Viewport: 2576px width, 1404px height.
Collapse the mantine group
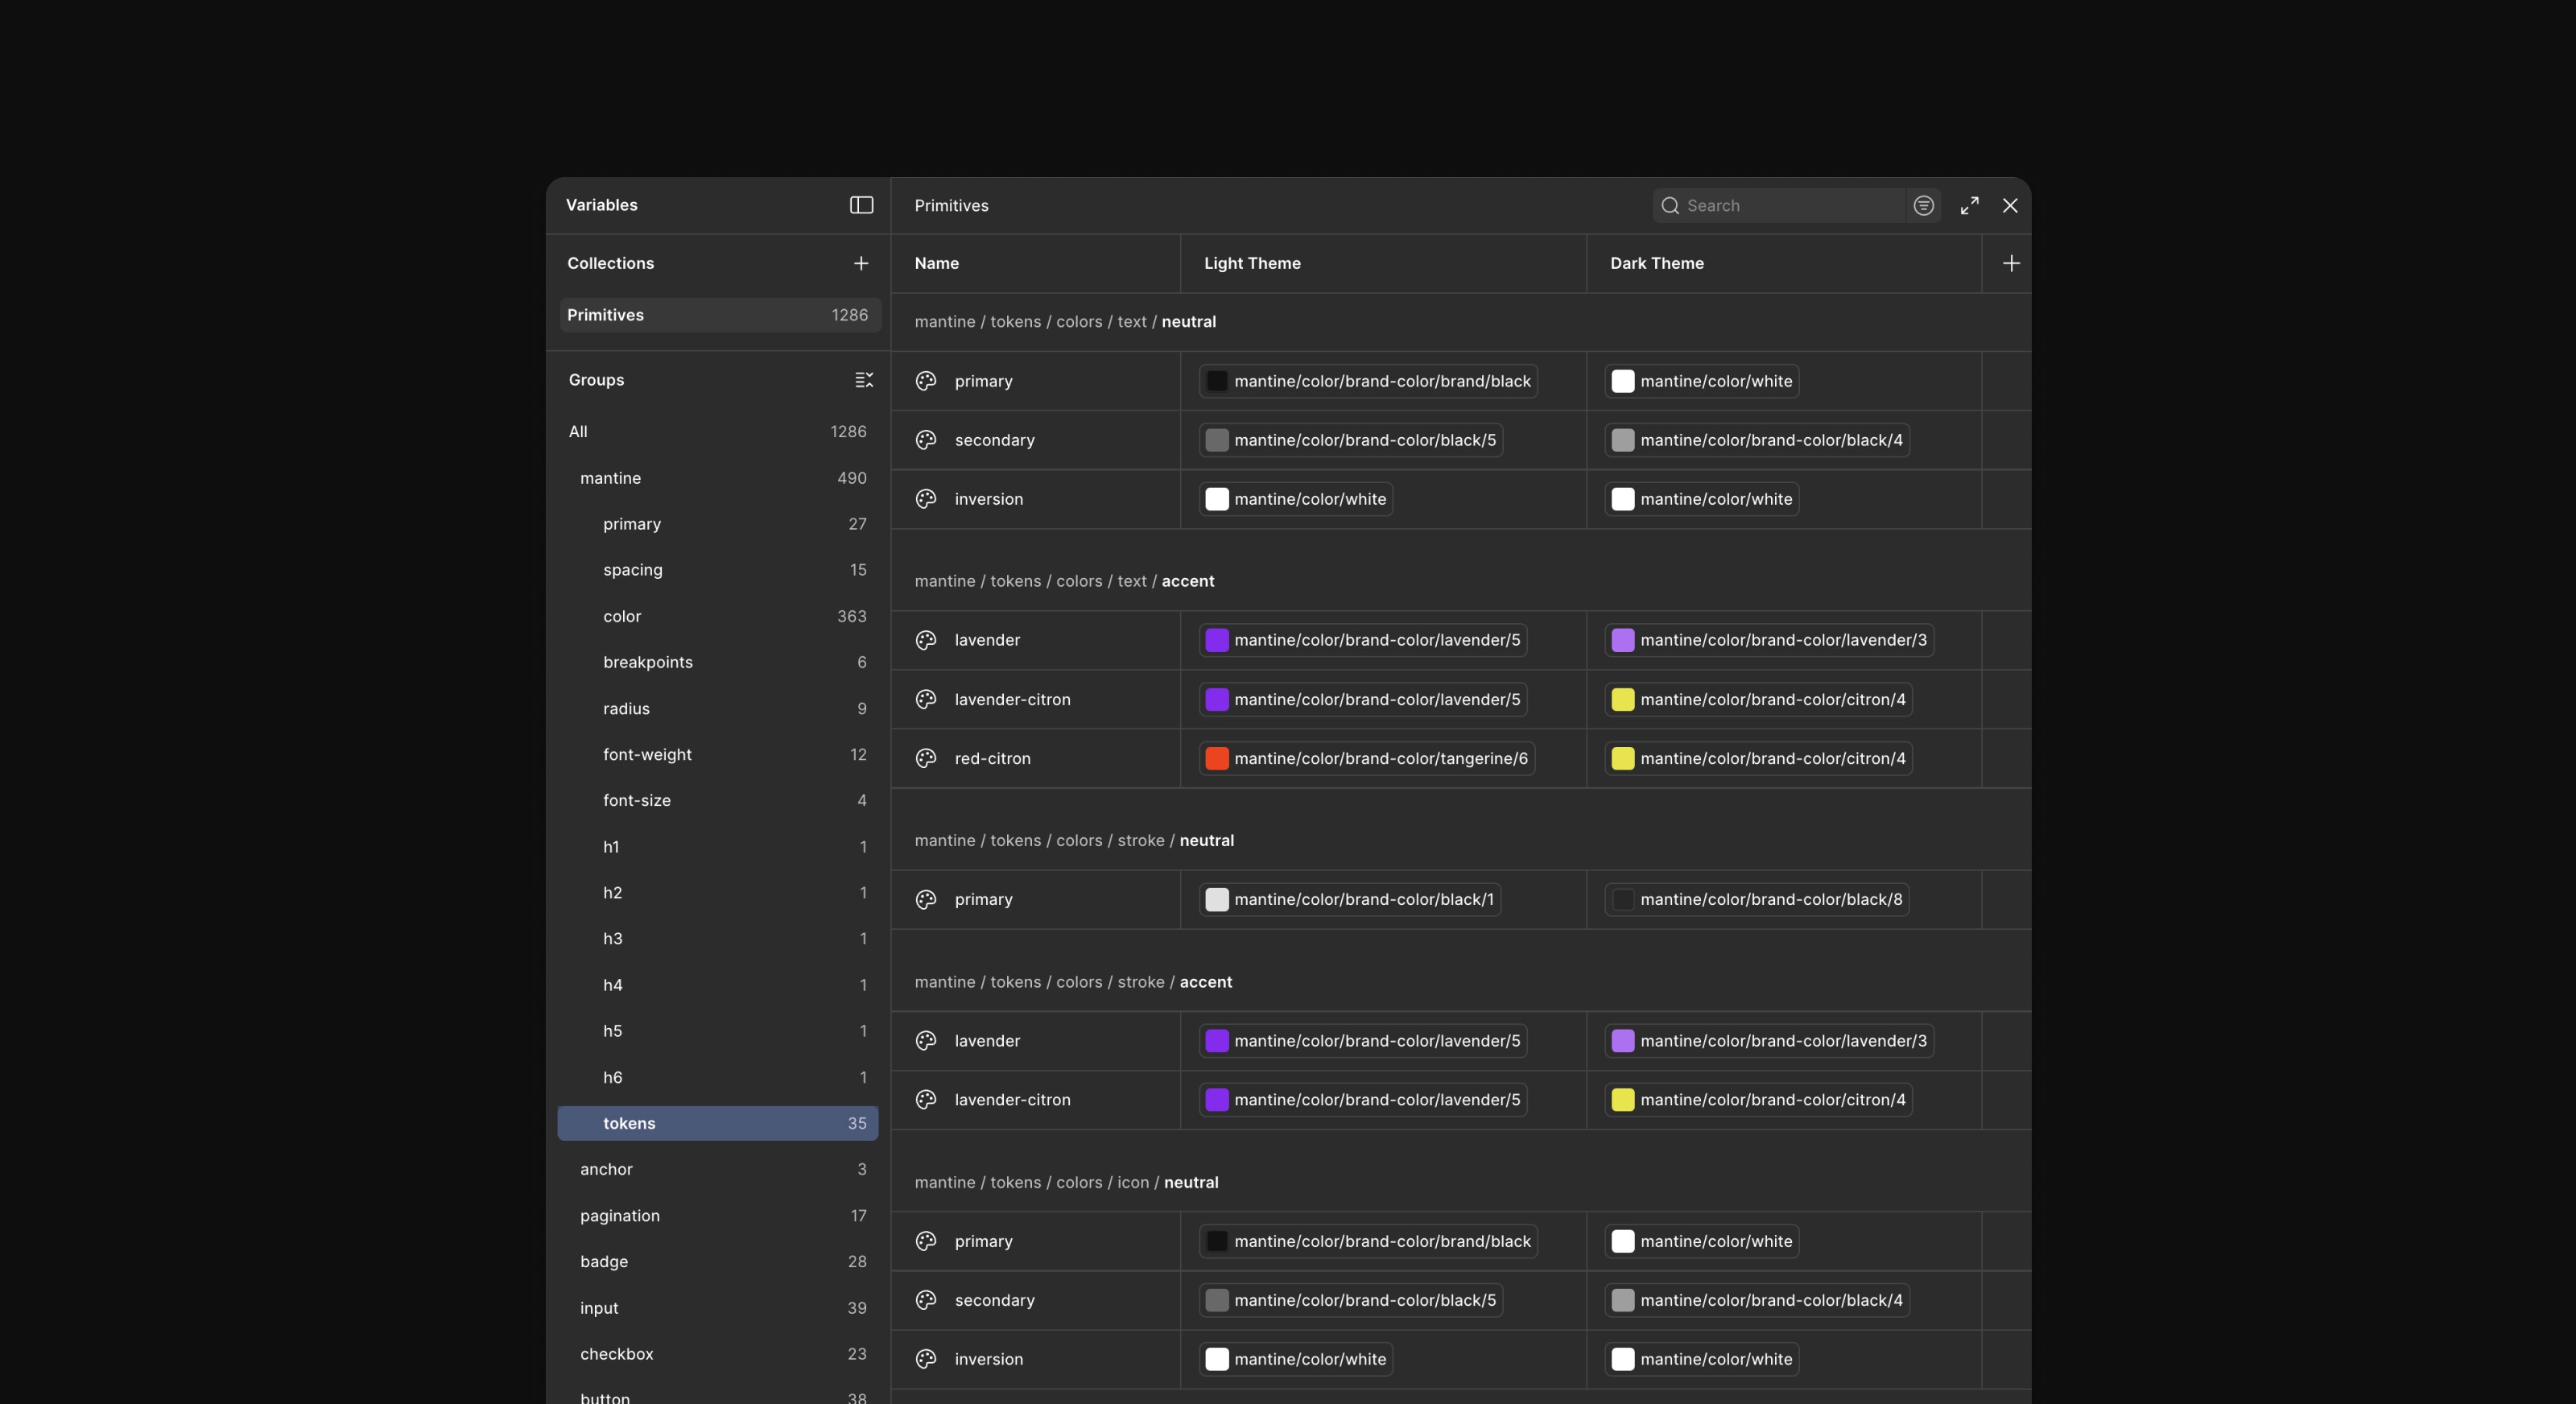pyautogui.click(x=610, y=478)
